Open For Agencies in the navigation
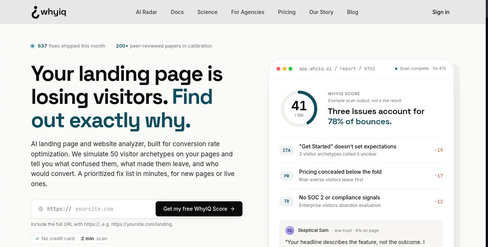This screenshot has width=488, height=247. tap(248, 12)
